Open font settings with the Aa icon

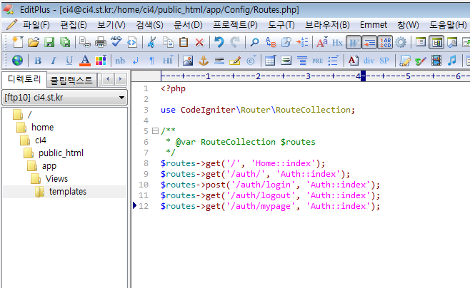(x=322, y=42)
